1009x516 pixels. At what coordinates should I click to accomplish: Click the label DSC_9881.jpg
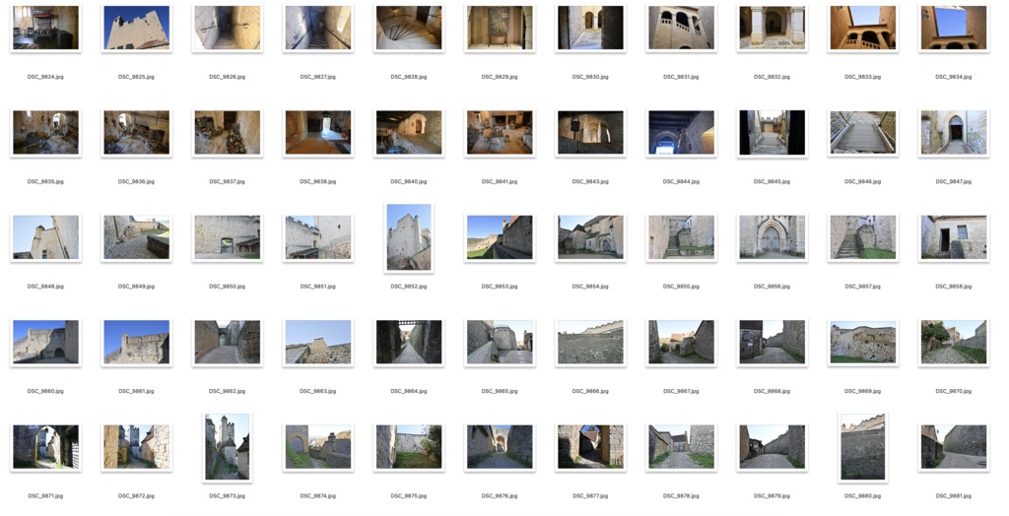tap(953, 496)
